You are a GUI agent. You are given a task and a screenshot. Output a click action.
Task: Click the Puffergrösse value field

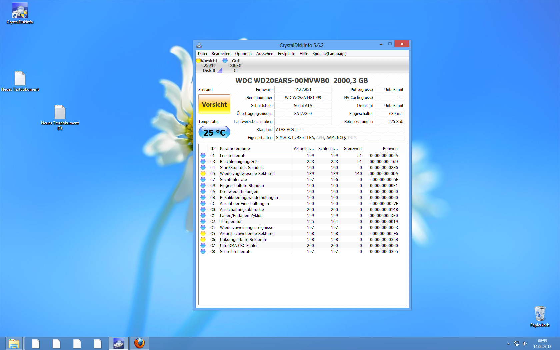[x=390, y=90]
